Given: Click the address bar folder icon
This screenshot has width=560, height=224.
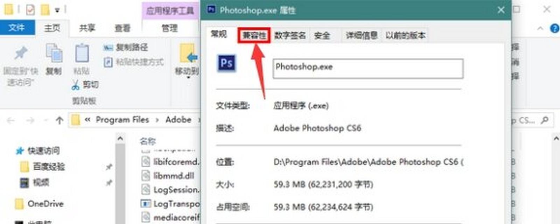Looking at the screenshot, I should coord(75,120).
